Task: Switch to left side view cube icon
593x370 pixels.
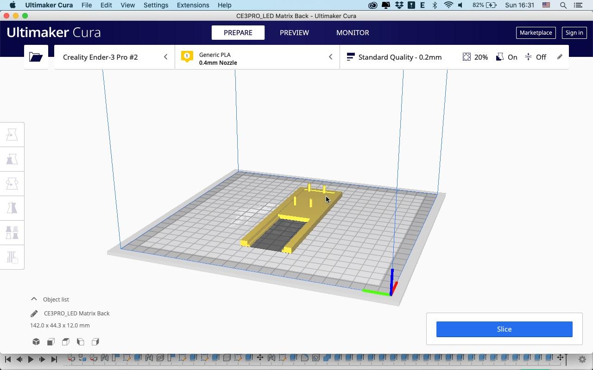Action: coord(81,342)
